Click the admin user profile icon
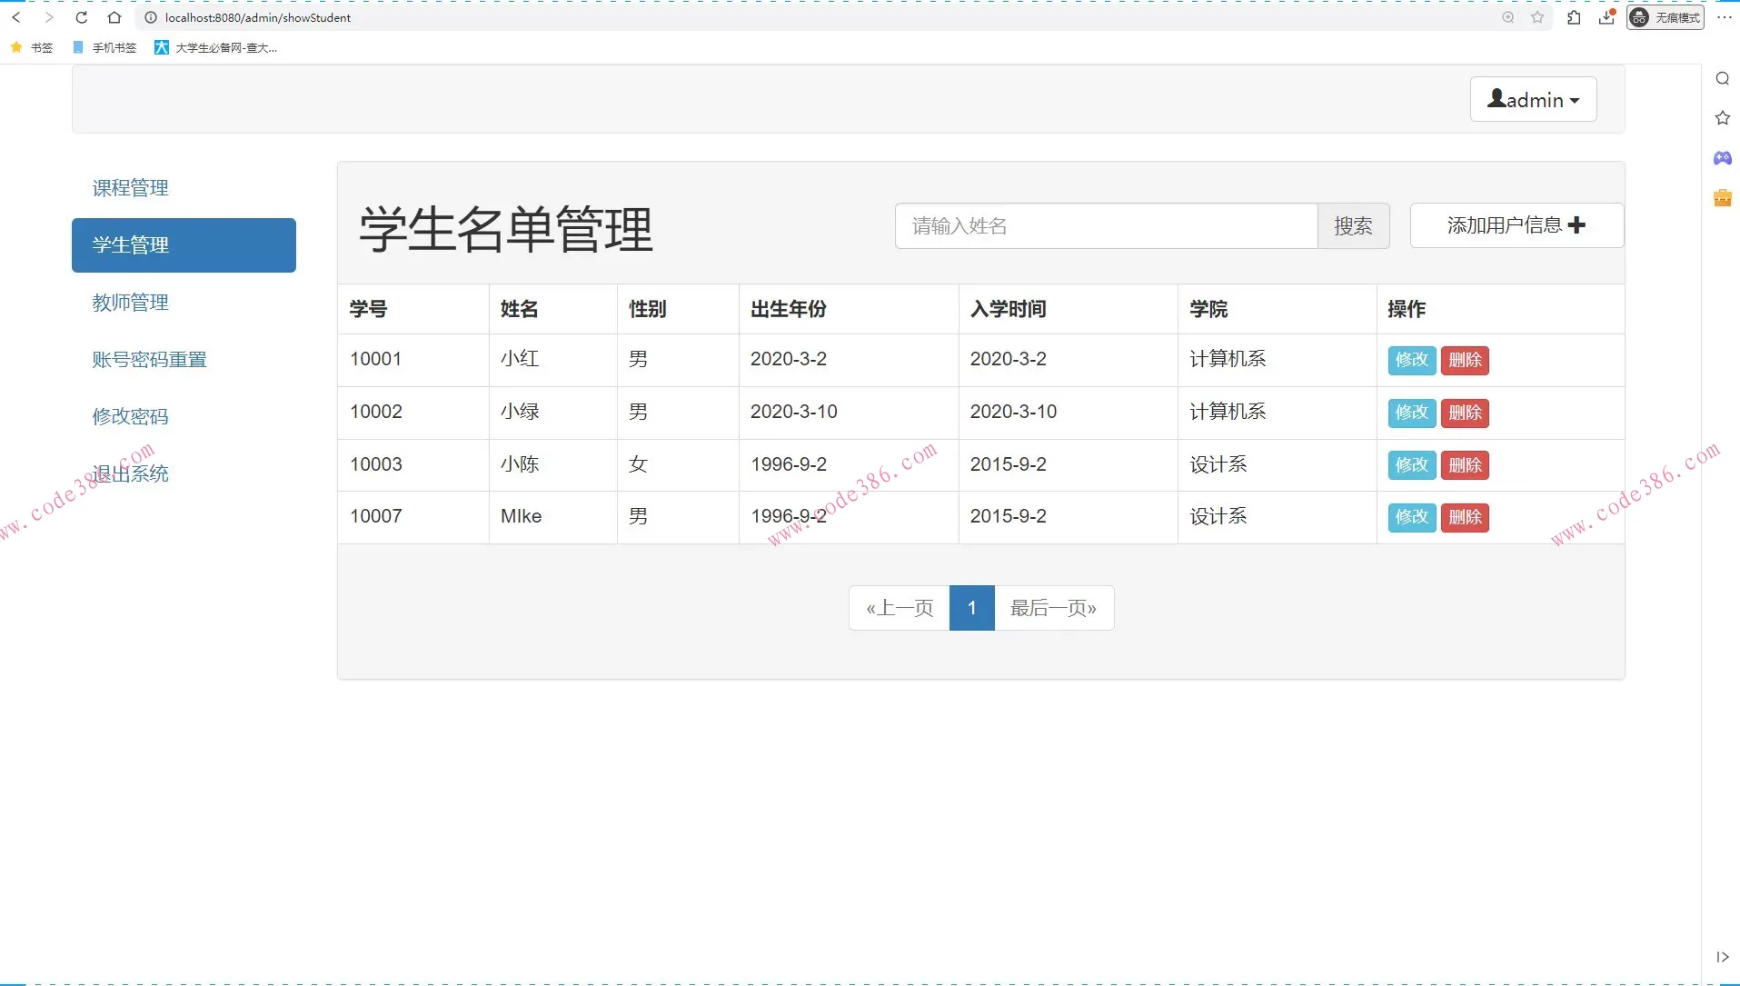1740x986 pixels. 1499,99
